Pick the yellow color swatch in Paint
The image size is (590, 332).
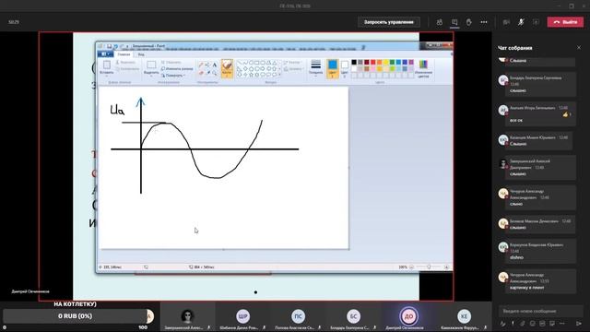(x=385, y=62)
